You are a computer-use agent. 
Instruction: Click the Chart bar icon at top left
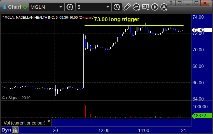point(5,7)
